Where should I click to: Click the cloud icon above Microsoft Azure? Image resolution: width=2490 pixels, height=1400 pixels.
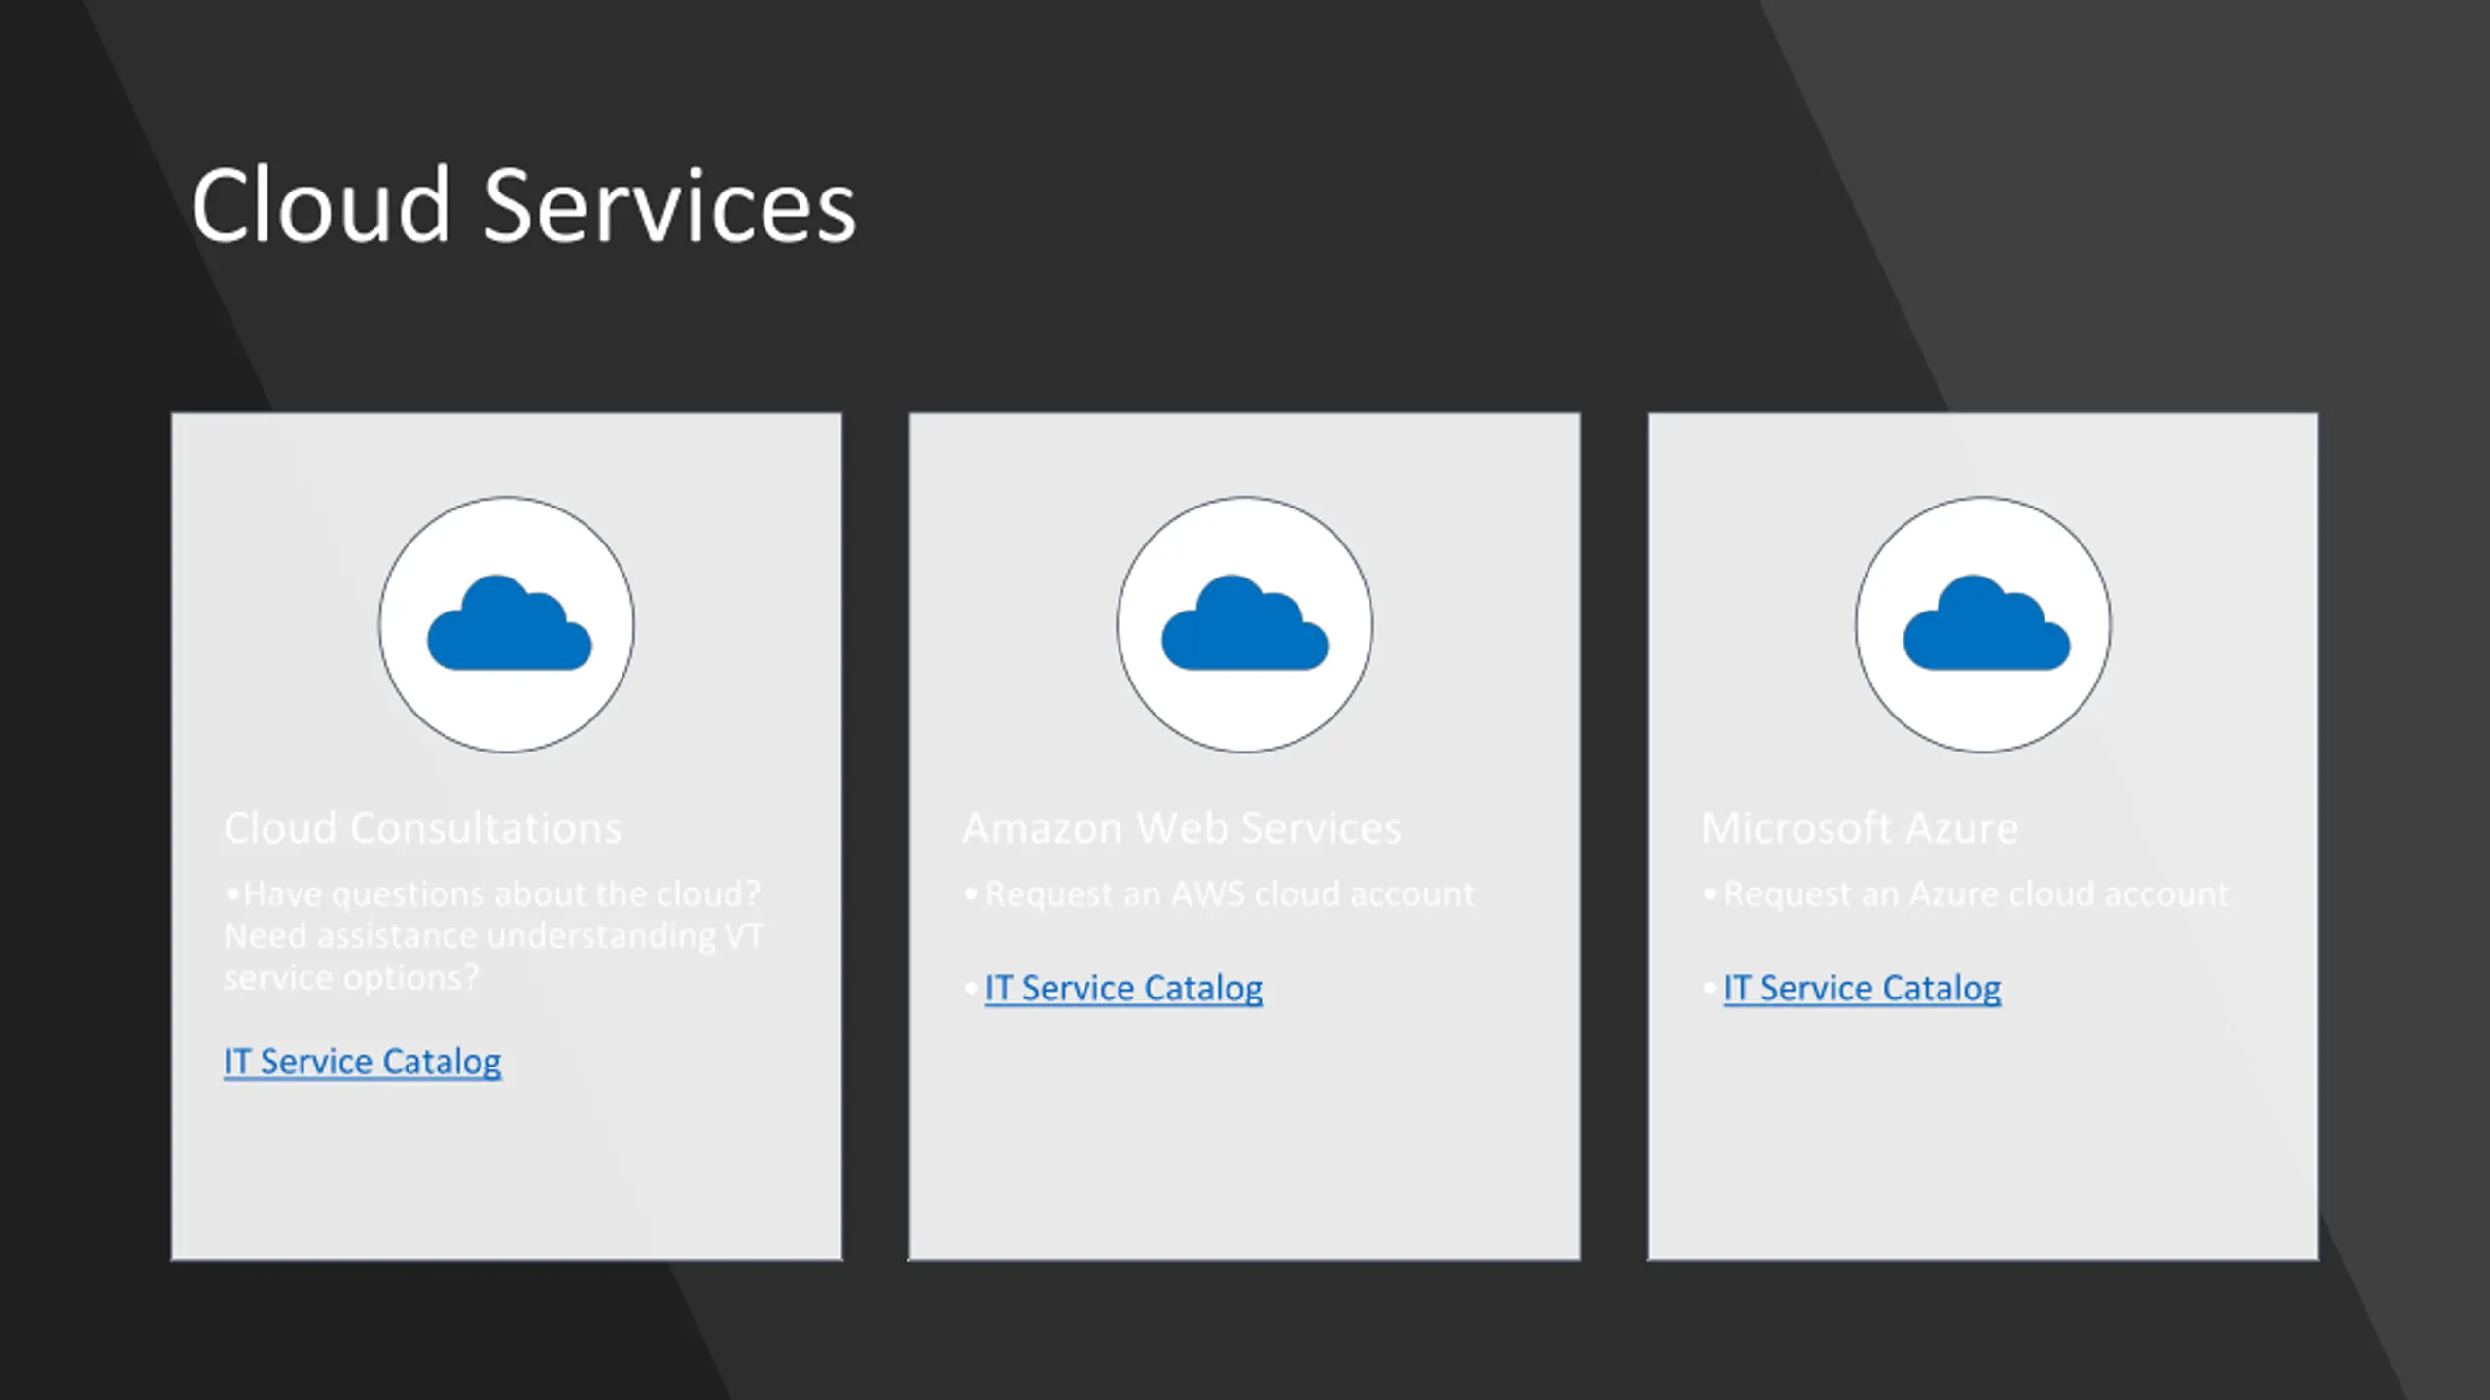[1986, 623]
